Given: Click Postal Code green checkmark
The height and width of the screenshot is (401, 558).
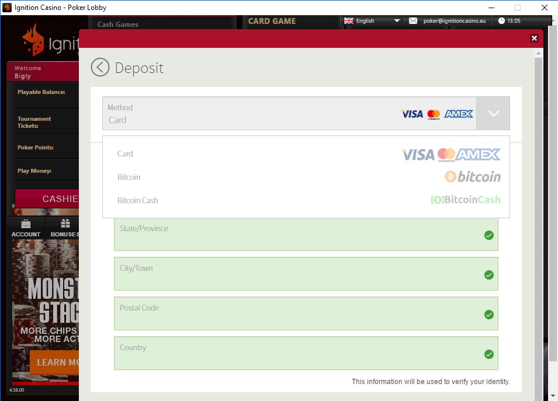Looking at the screenshot, I should 489,315.
